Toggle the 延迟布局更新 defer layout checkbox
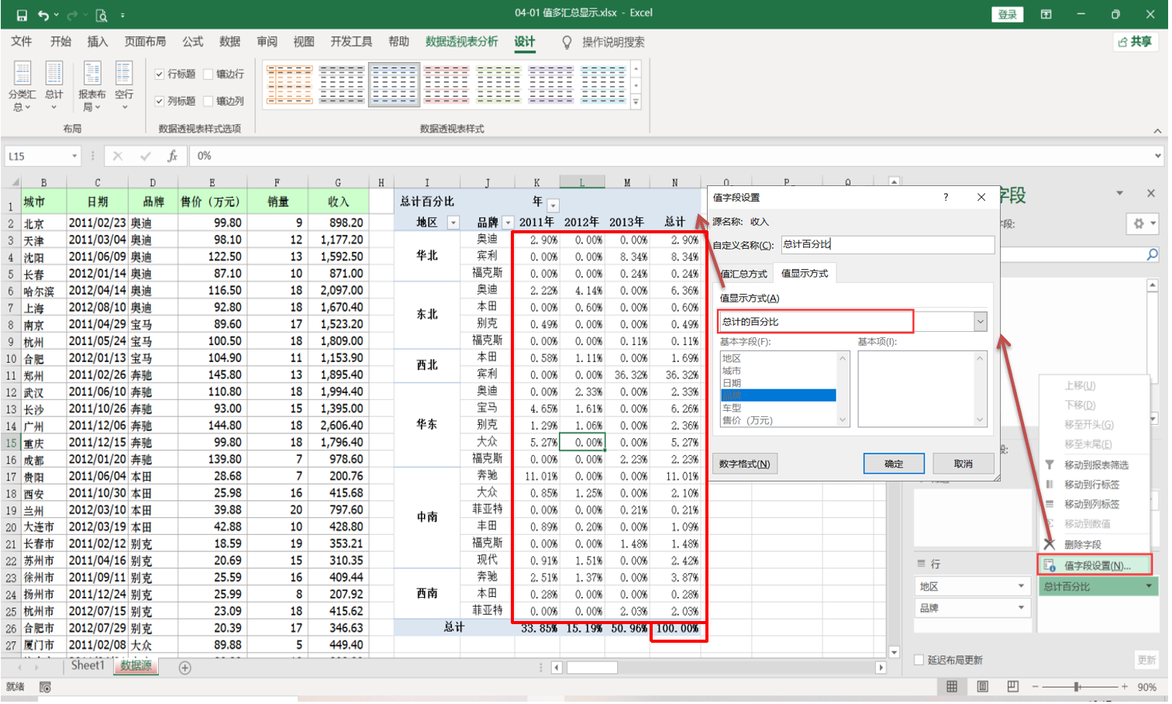 pyautogui.click(x=919, y=660)
